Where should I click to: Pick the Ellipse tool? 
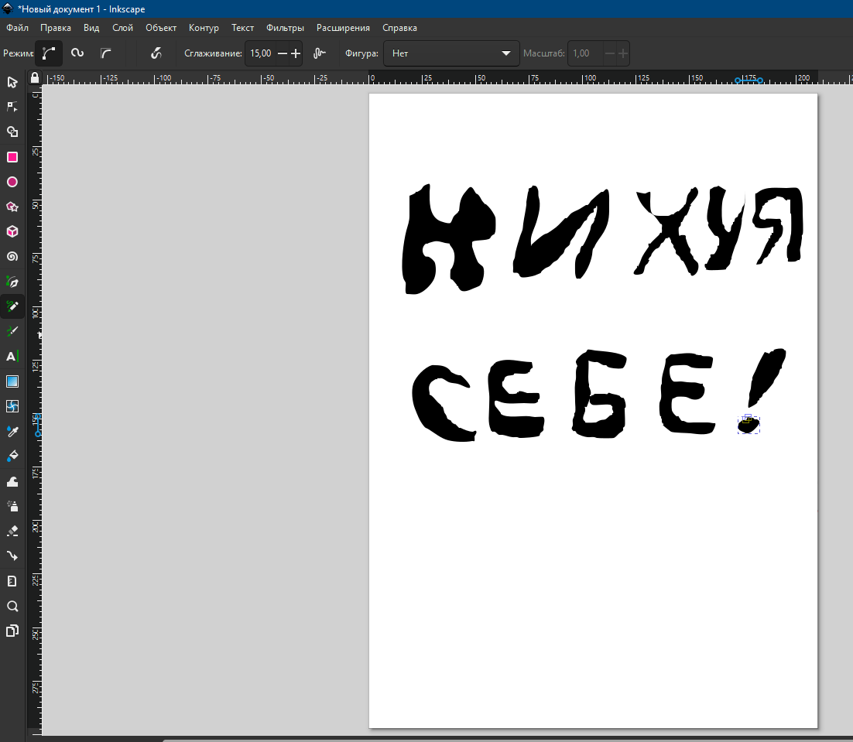(12, 182)
